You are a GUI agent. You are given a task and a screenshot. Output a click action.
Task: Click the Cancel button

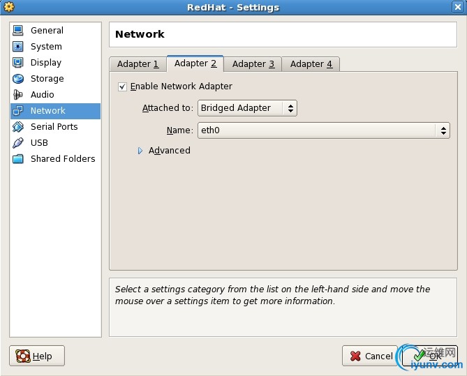click(x=370, y=356)
